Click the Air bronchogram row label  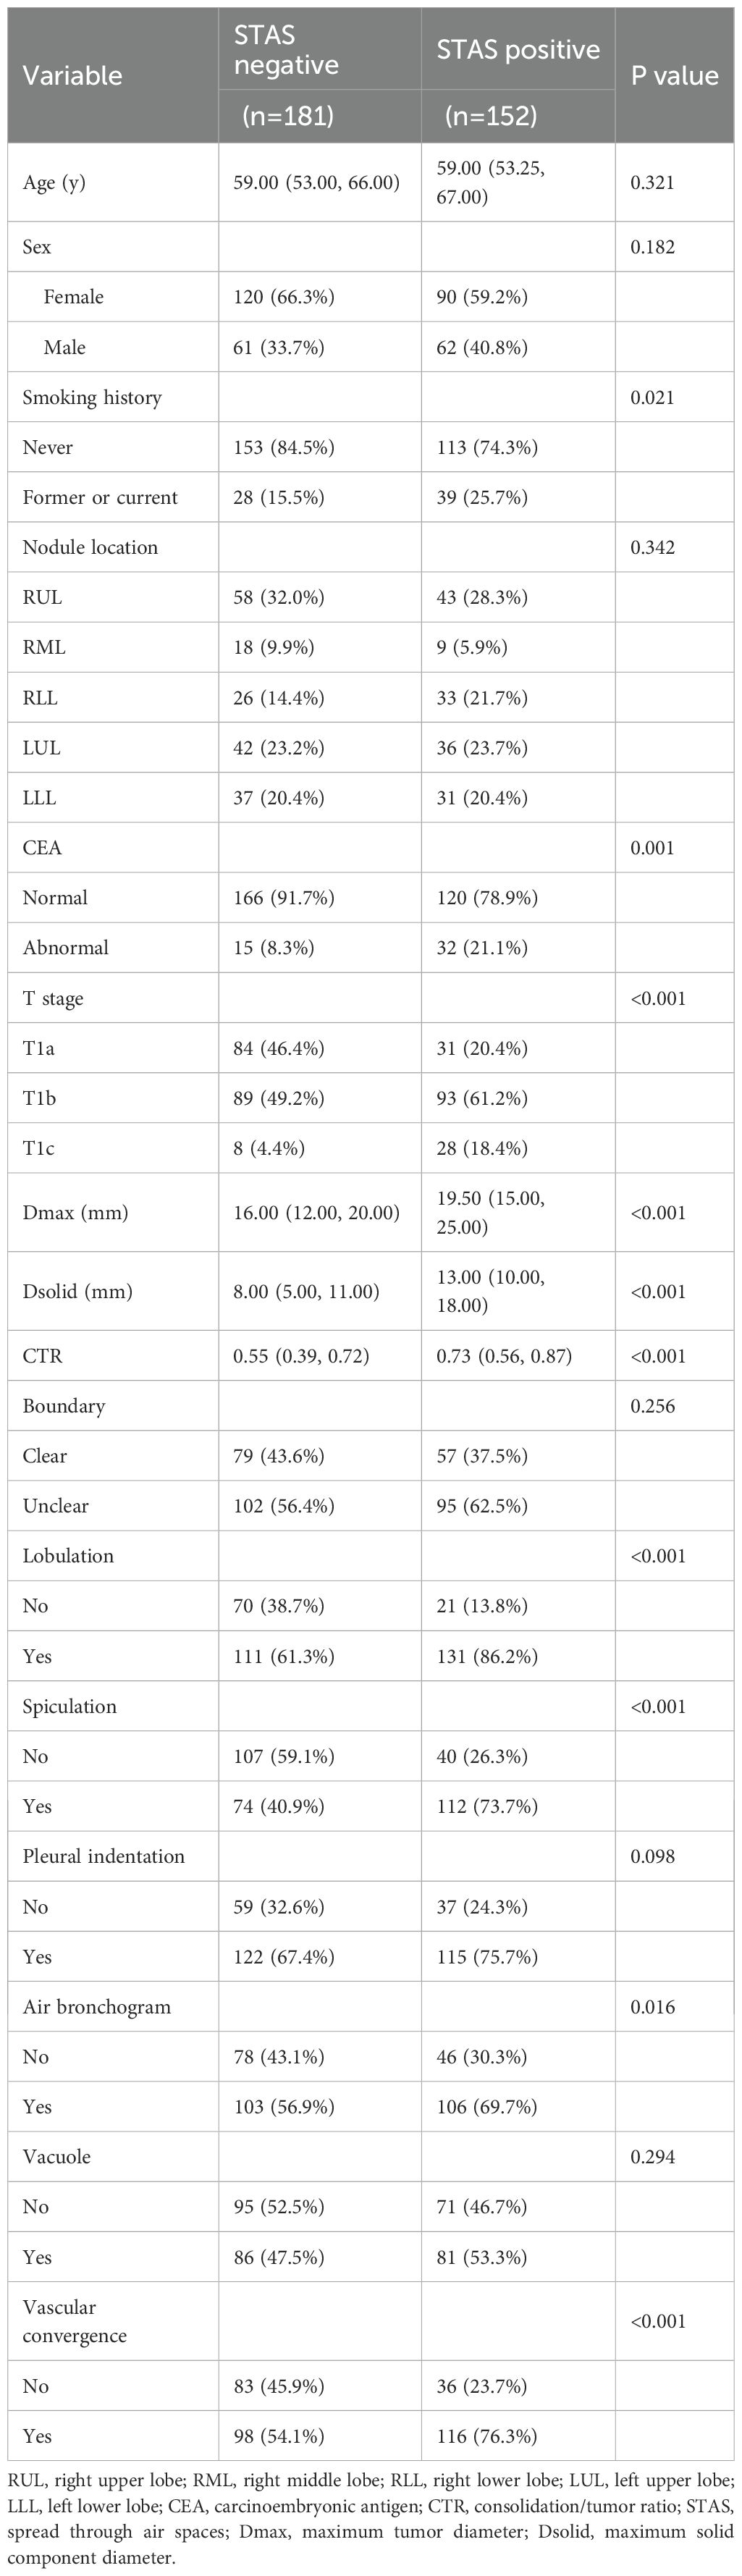coord(97,2006)
